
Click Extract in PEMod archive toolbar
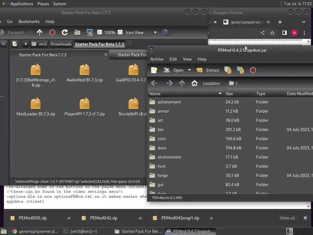tap(208, 70)
